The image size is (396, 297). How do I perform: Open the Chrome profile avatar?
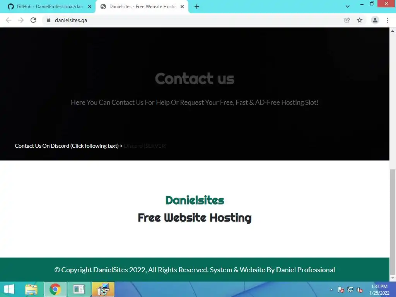coord(375,20)
